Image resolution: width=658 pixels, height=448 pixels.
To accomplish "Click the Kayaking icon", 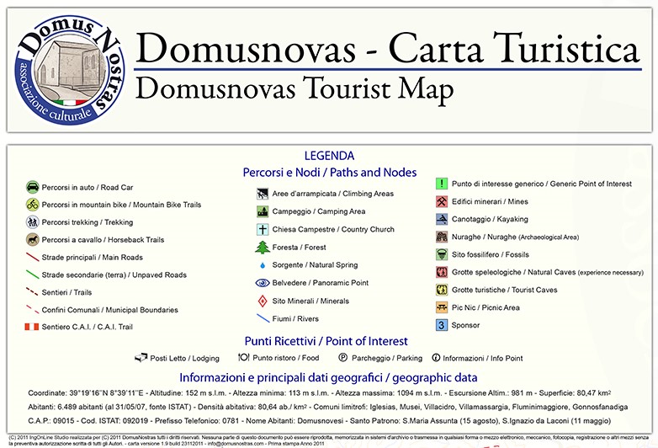I will coord(442,219).
